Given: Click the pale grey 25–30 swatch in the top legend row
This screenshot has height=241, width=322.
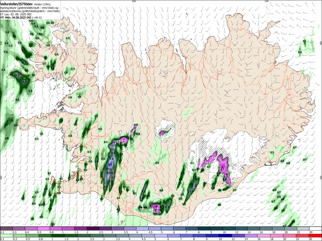Looking at the screenshot, I should (303, 229).
